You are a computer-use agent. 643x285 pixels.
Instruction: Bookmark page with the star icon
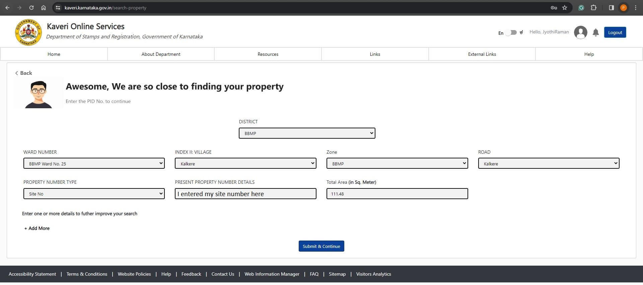coord(565,8)
